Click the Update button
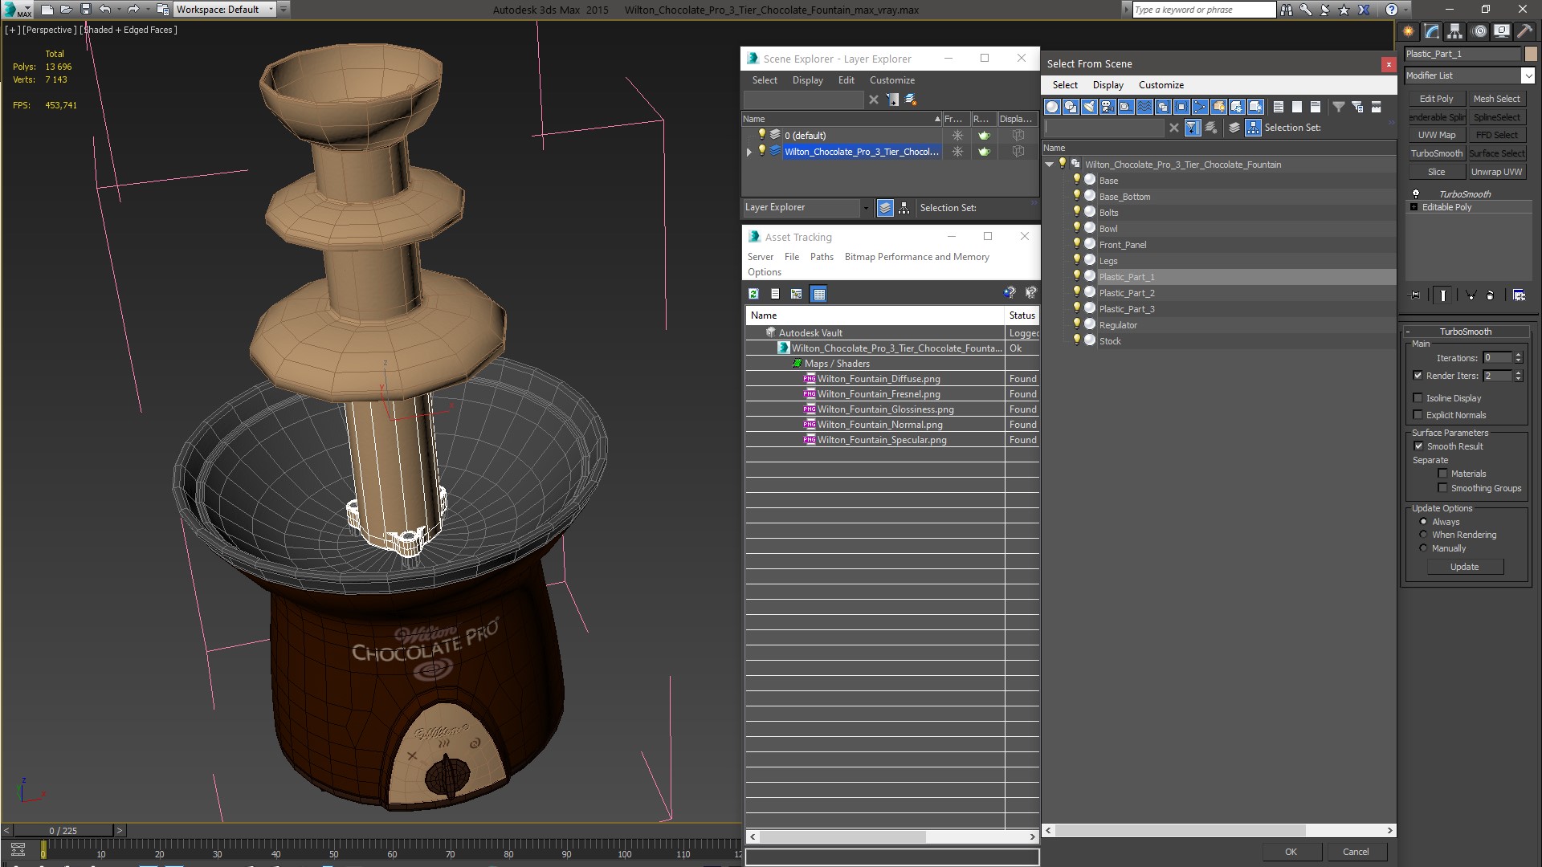The image size is (1542, 867). click(1464, 567)
